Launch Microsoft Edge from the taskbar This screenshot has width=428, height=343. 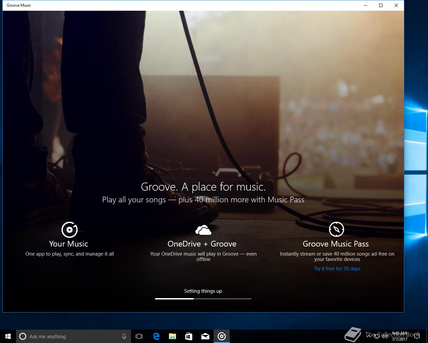[156, 336]
